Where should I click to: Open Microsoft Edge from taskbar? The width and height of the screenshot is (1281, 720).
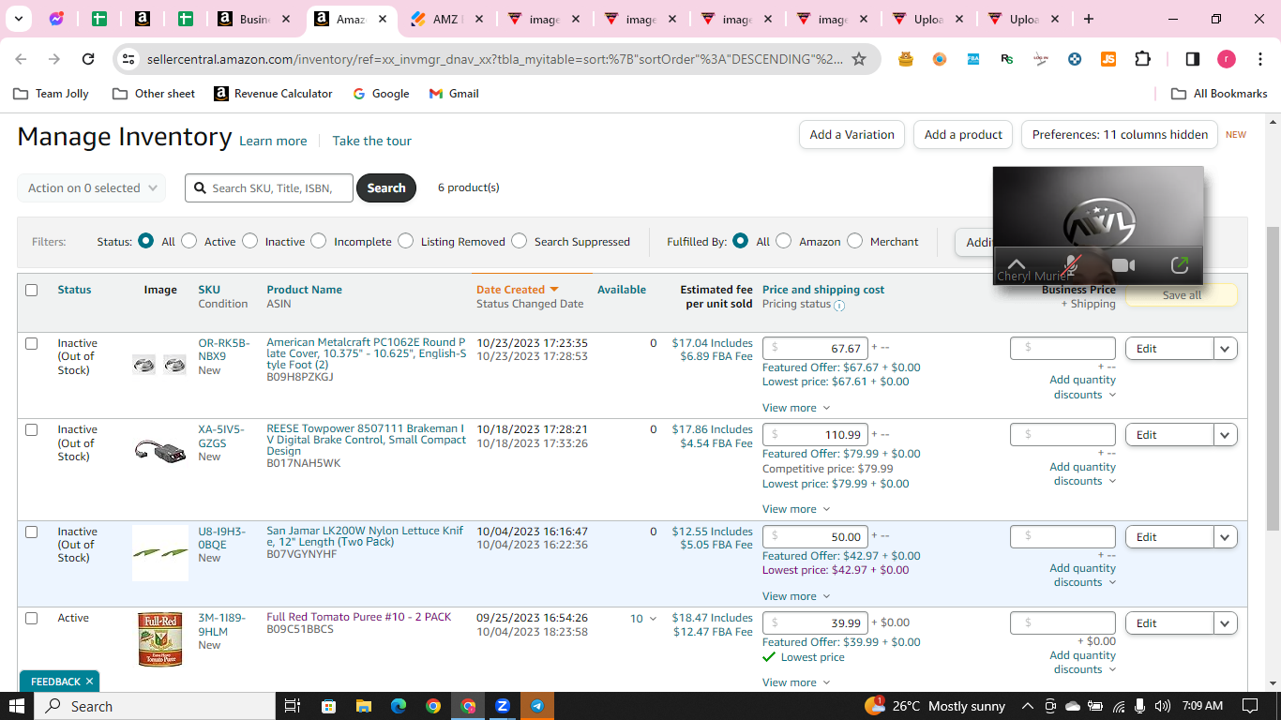pos(398,706)
